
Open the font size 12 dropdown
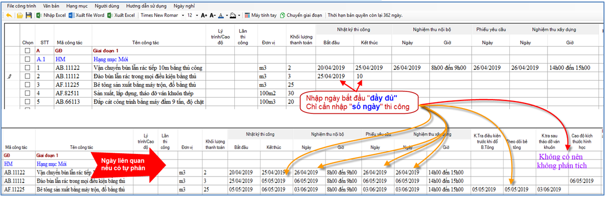197,15
